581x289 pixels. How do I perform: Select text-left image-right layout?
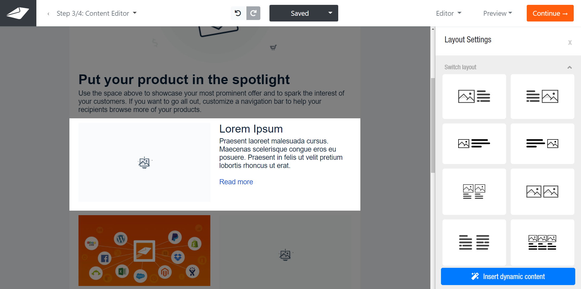[542, 97]
